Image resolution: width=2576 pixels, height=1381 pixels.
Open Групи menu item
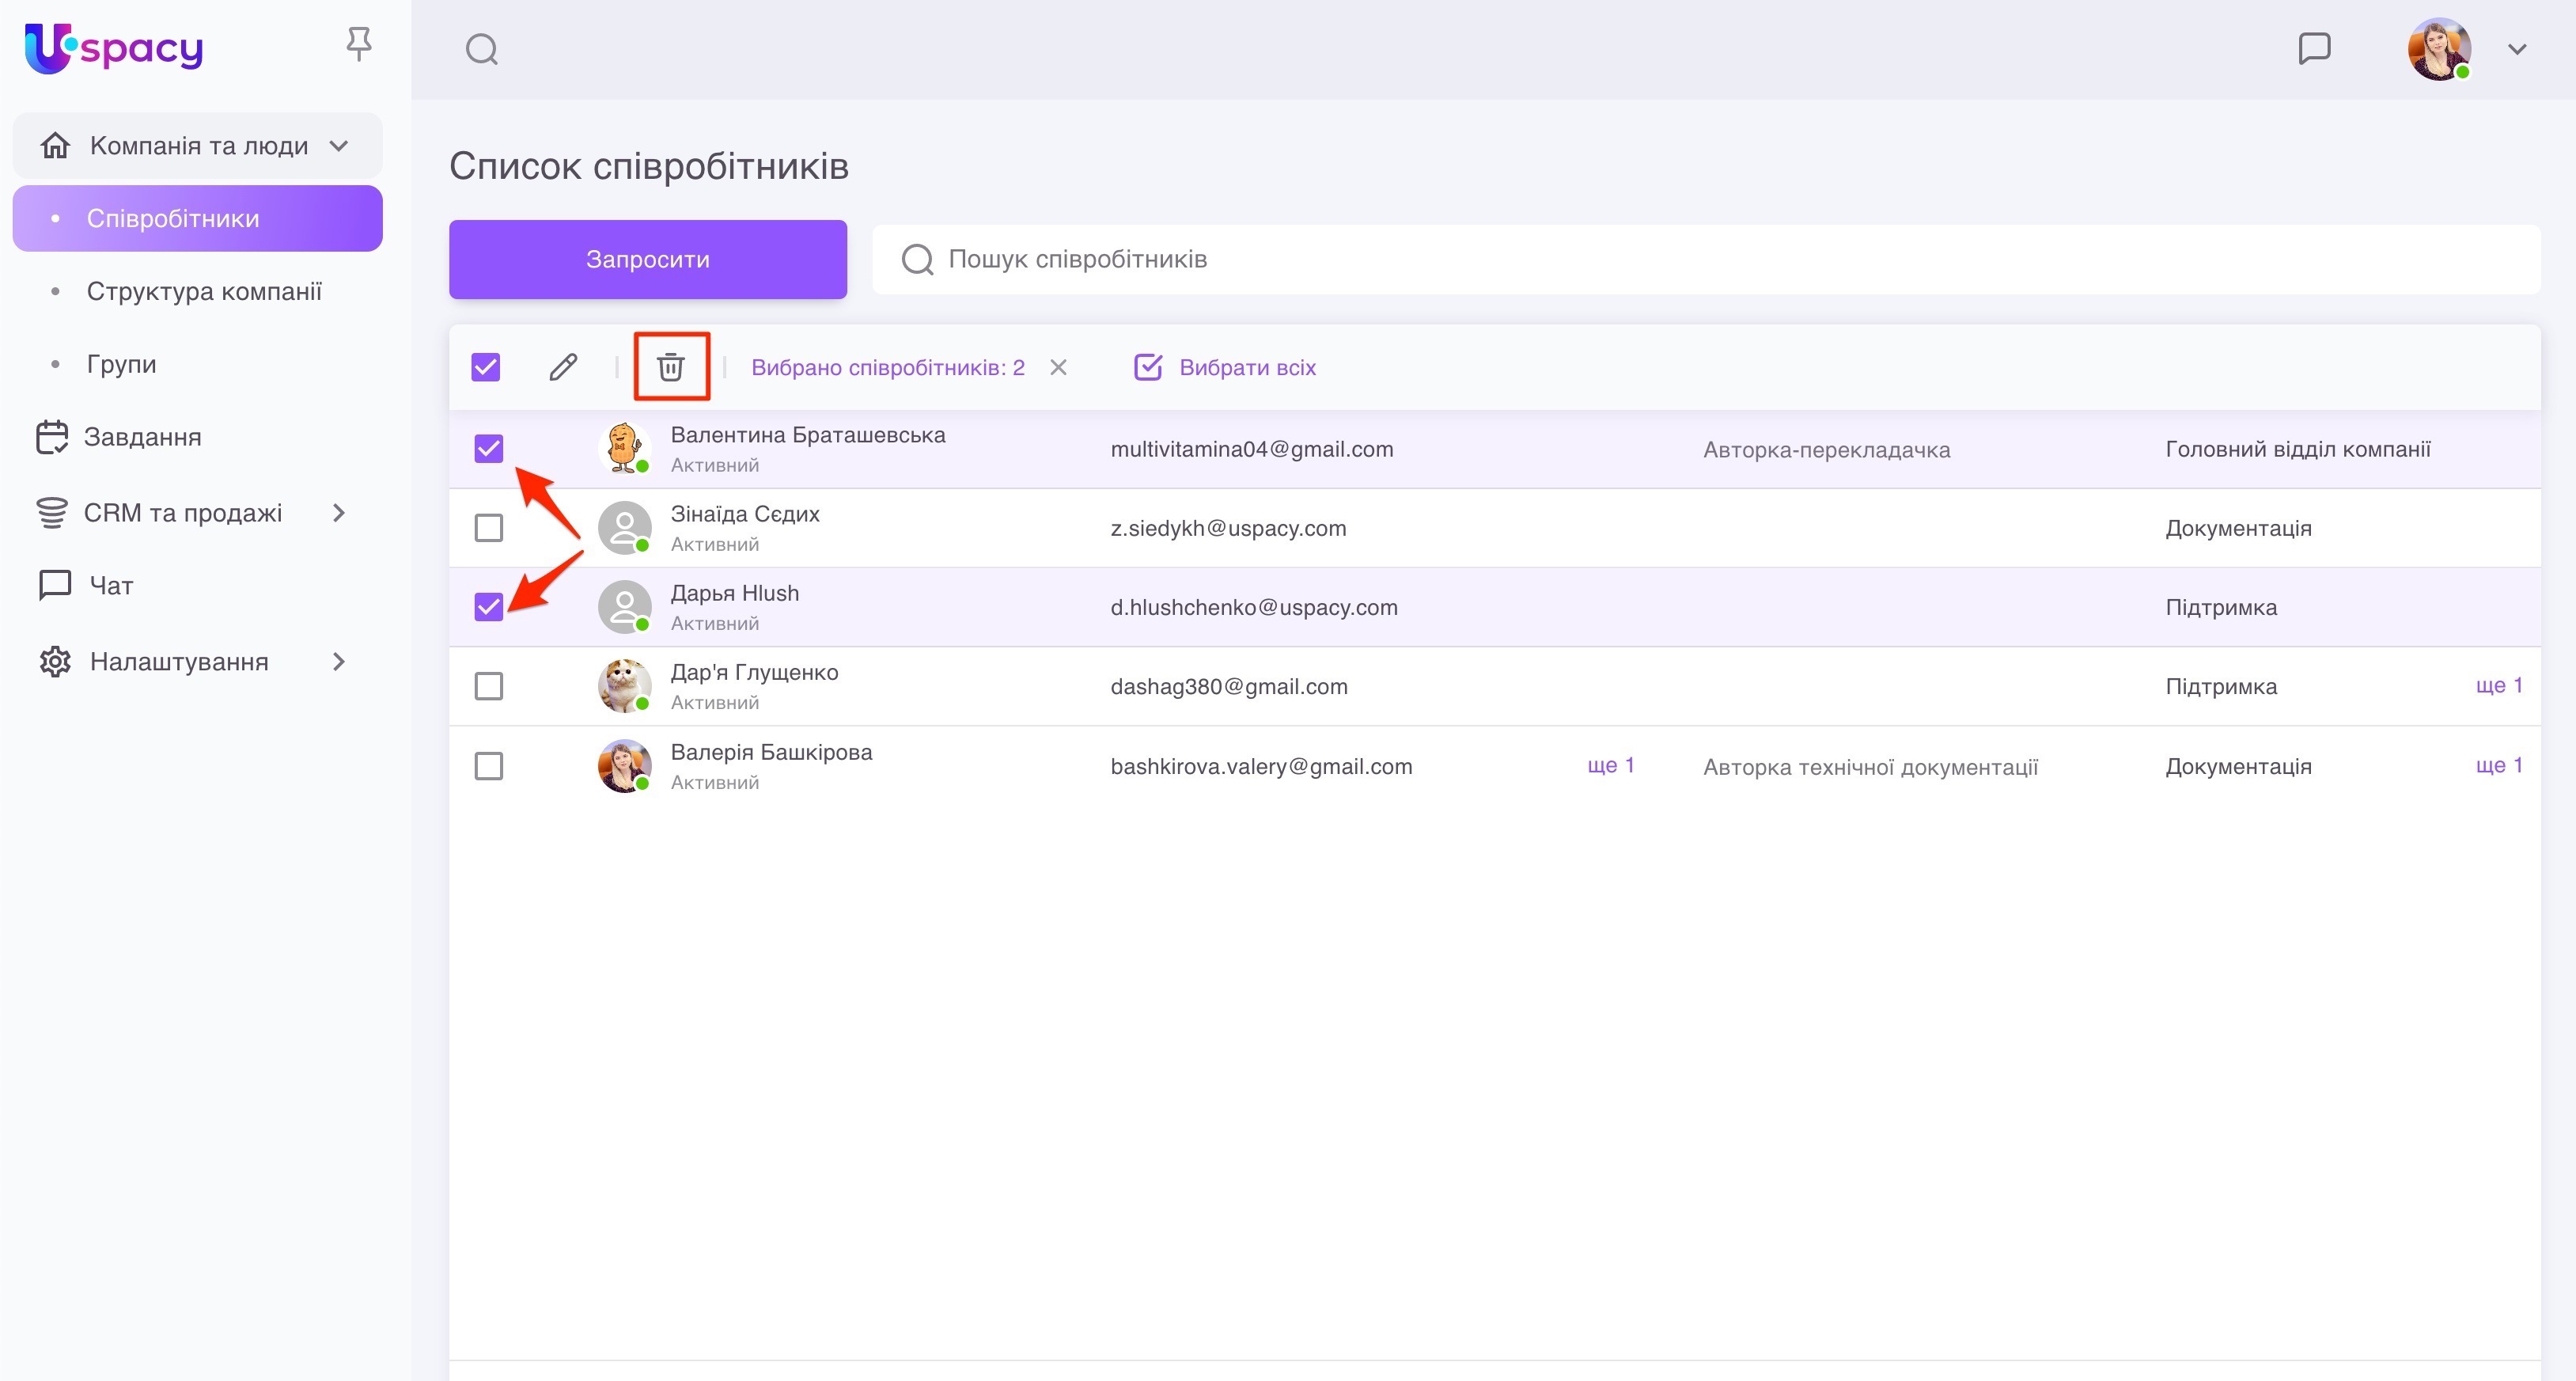121,364
